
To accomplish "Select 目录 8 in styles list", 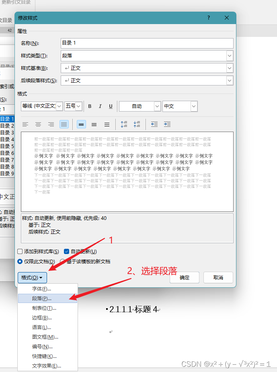I will click(x=7, y=167).
